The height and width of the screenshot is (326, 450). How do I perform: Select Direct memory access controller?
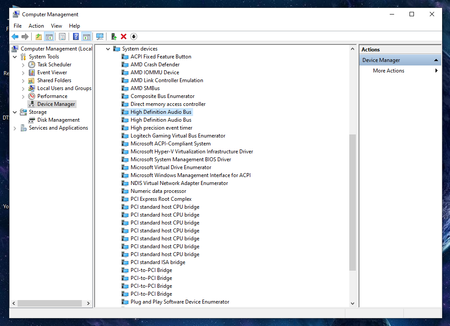(x=168, y=104)
